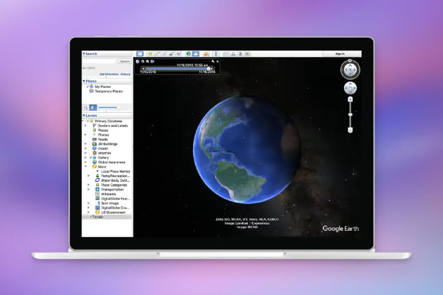Click the Add Path toolbar icon
443x295 pixels.
164,54
